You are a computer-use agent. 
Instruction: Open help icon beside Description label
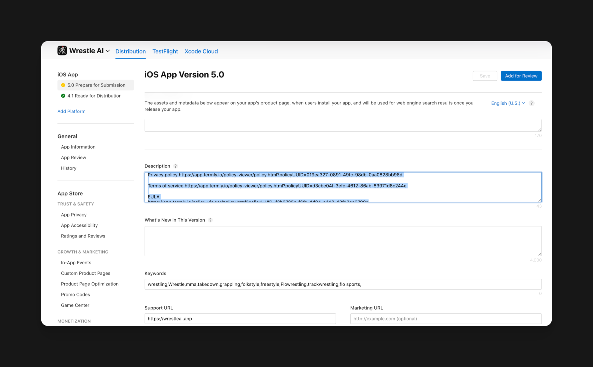175,166
